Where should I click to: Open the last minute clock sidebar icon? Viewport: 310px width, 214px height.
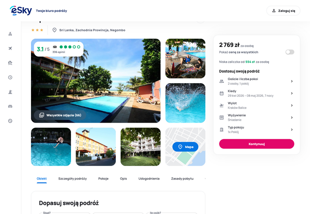pyautogui.click(x=10, y=77)
